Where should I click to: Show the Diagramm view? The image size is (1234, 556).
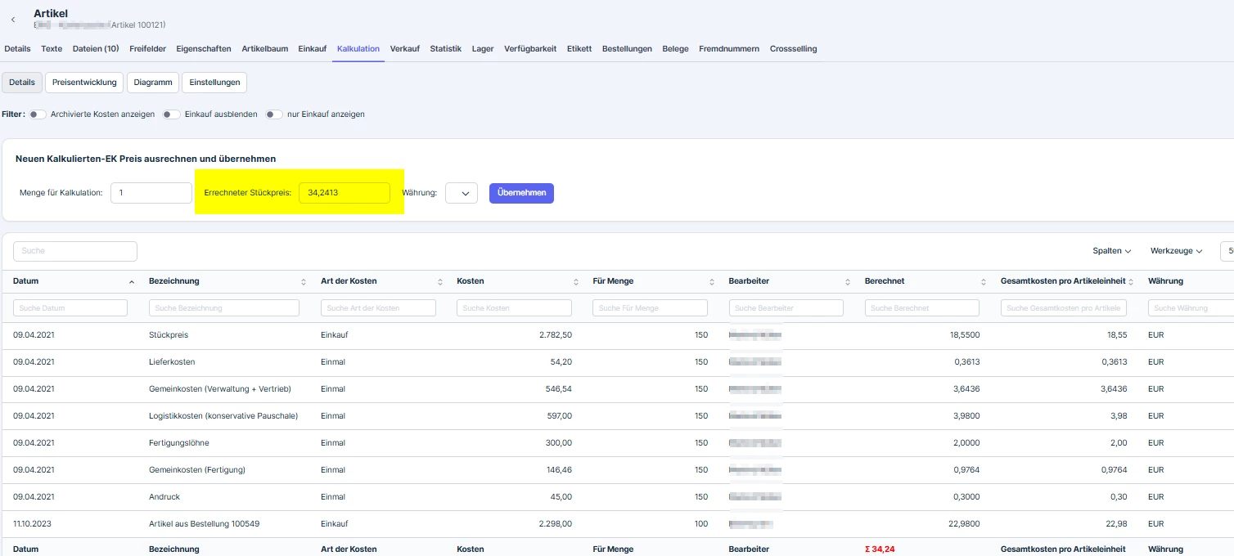tap(153, 83)
